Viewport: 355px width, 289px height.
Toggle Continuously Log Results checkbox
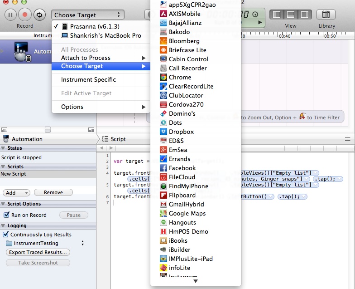(x=5, y=234)
